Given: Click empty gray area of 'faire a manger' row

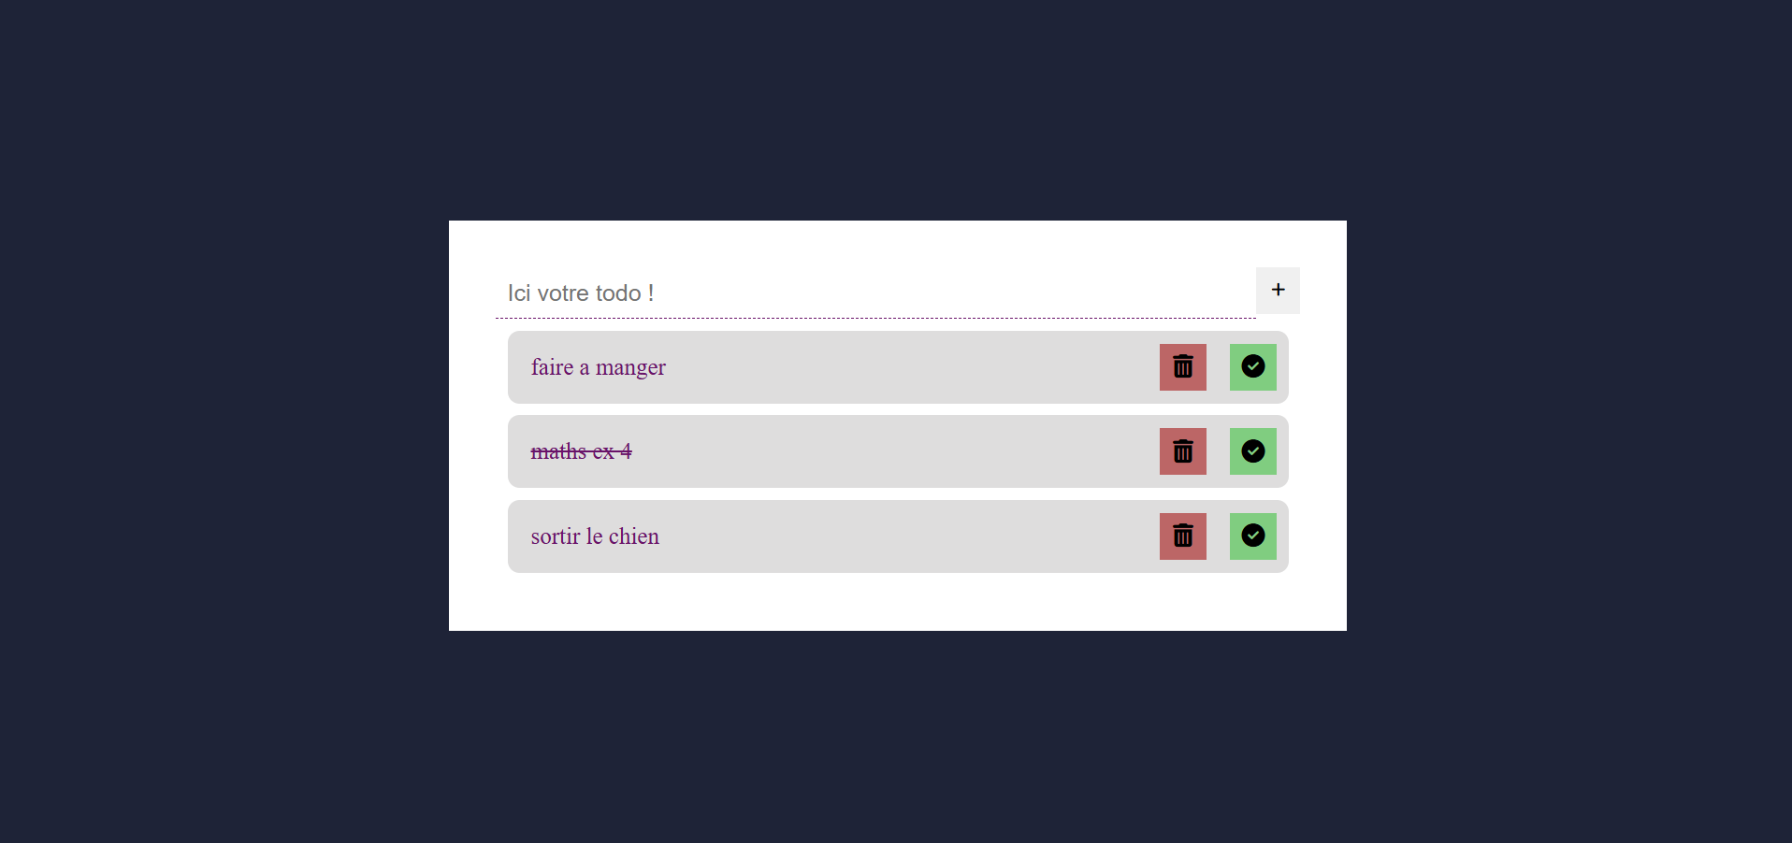Looking at the screenshot, I should (x=912, y=367).
